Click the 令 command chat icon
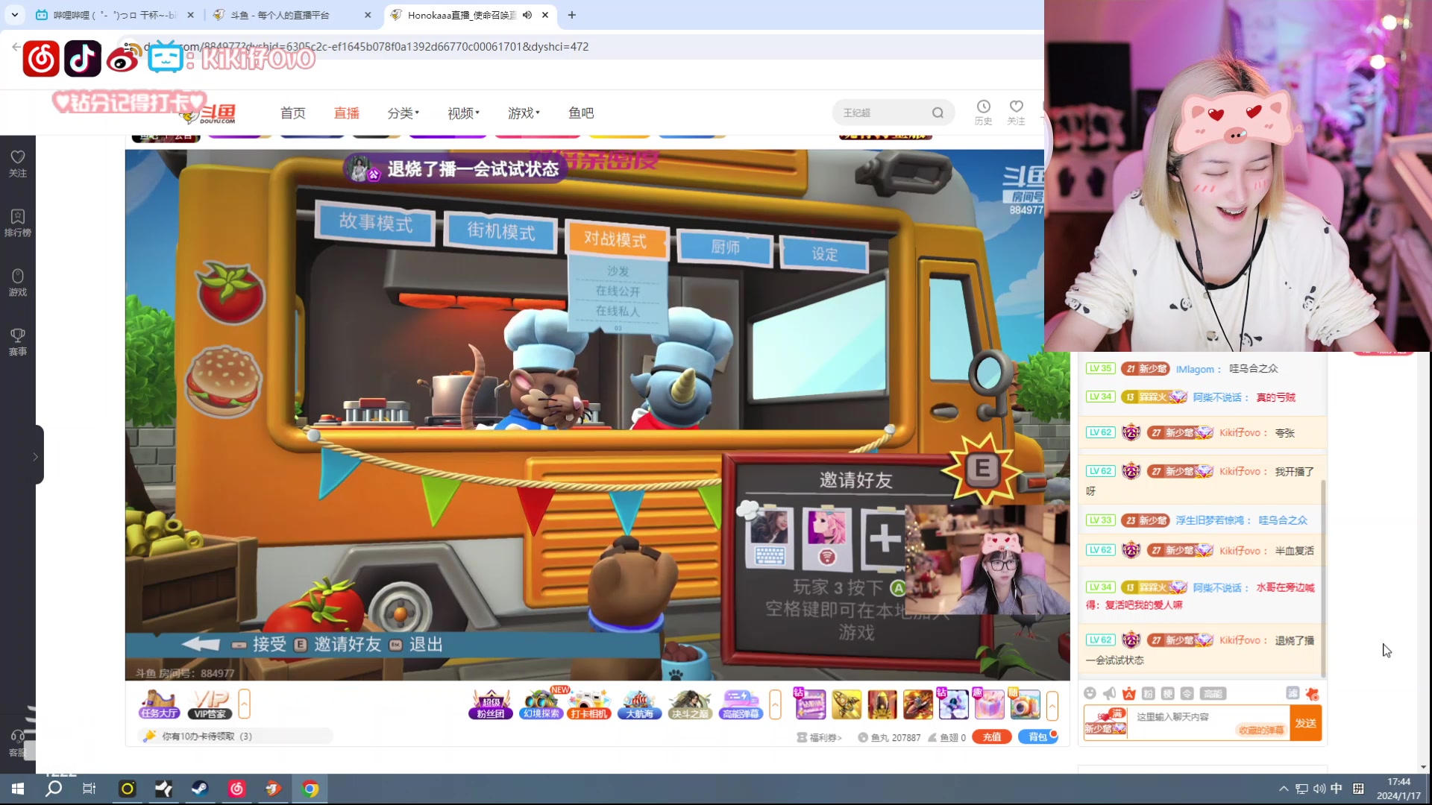The image size is (1432, 805). [1187, 693]
